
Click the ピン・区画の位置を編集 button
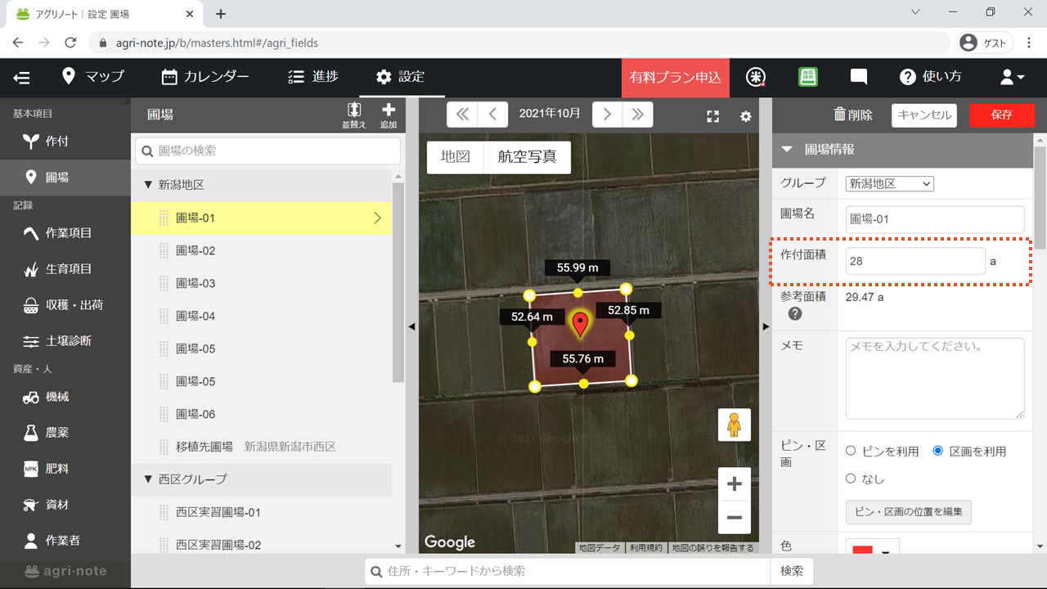(x=908, y=512)
